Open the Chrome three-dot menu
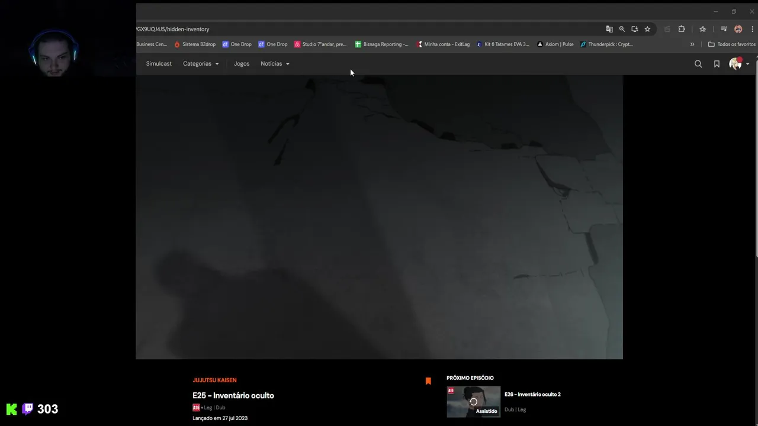Viewport: 758px width, 426px height. pyautogui.click(x=752, y=29)
